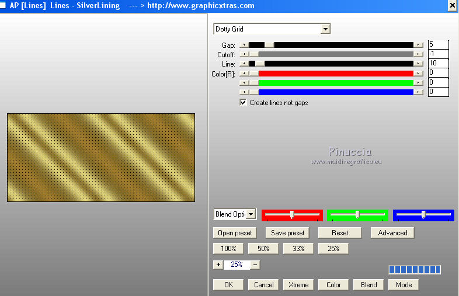Click the Reset button
459x296 pixels.
[x=340, y=233]
